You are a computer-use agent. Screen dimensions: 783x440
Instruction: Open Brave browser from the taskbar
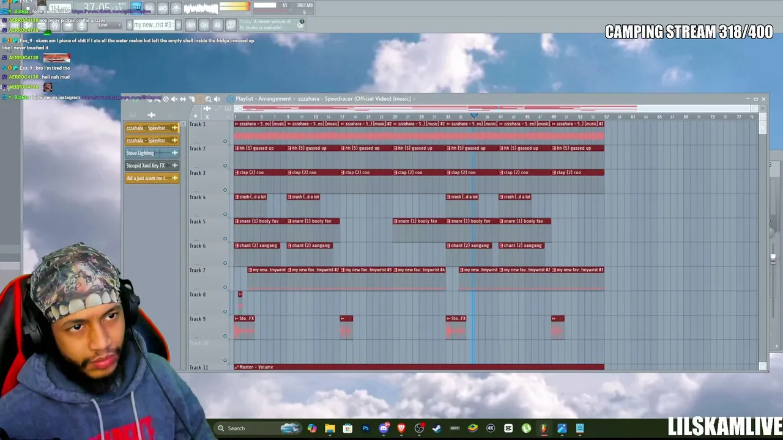click(401, 428)
